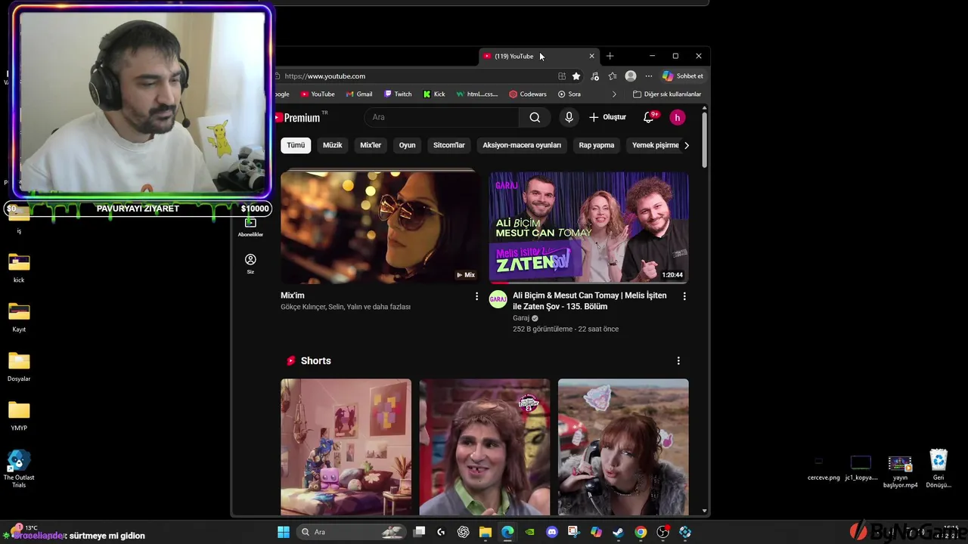Open the Gmail bookmark
This screenshot has width=968, height=544.
[x=359, y=94]
